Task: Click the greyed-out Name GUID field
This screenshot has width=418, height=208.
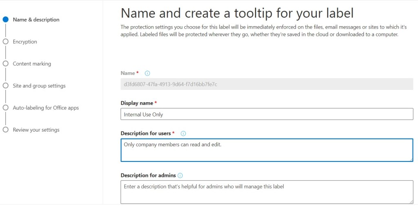Action: coord(267,85)
